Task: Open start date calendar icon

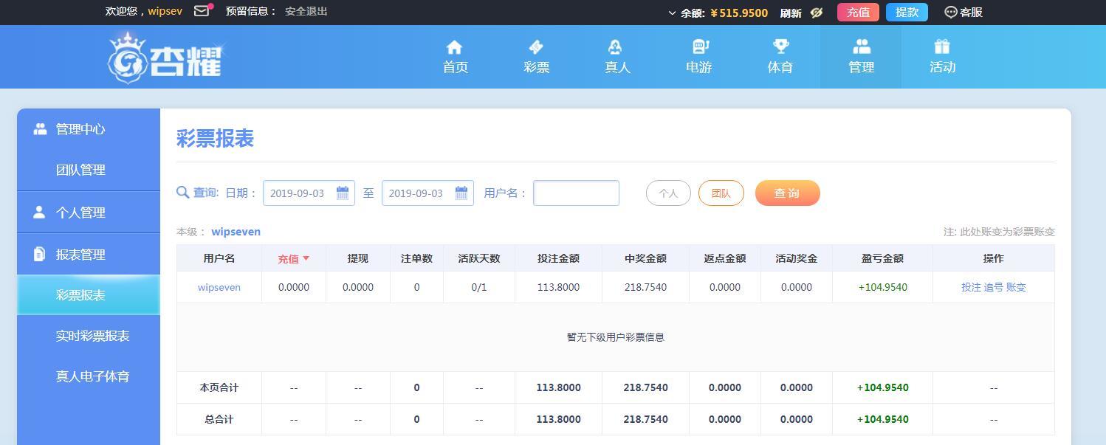Action: [343, 193]
